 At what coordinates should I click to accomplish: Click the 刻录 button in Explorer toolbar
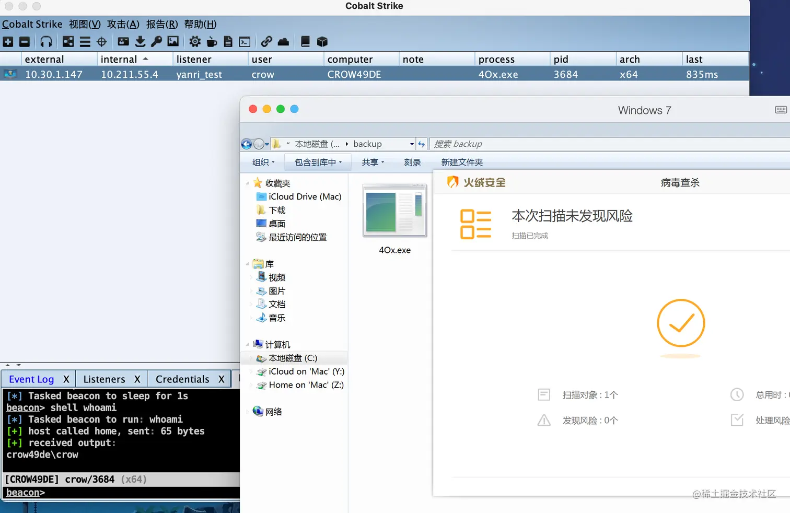412,162
